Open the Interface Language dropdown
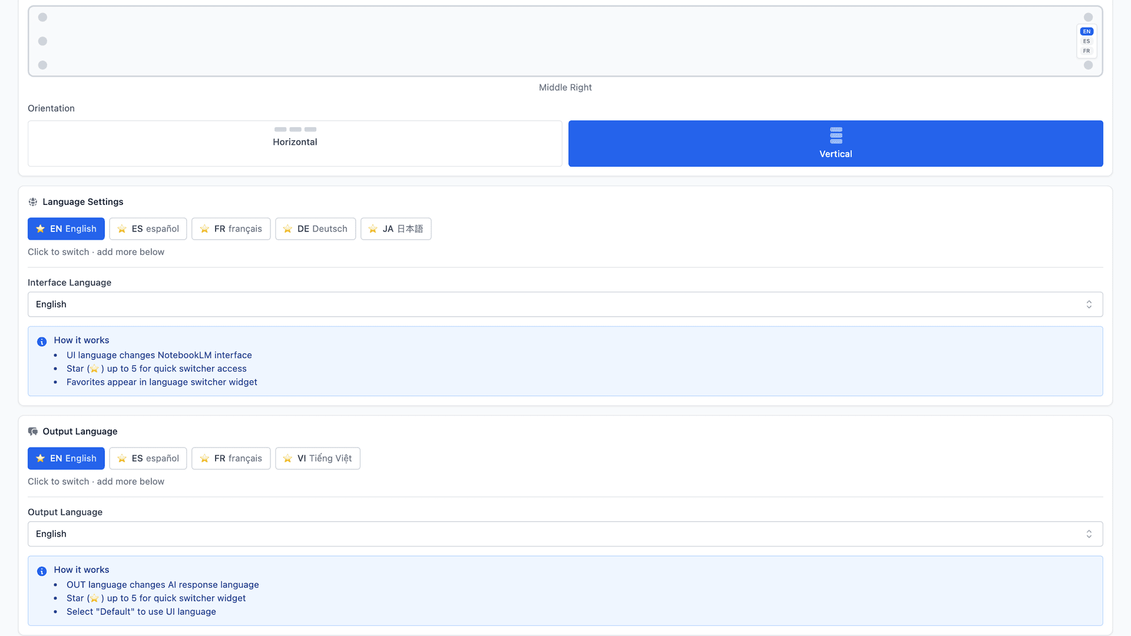The width and height of the screenshot is (1131, 636). [x=565, y=304]
